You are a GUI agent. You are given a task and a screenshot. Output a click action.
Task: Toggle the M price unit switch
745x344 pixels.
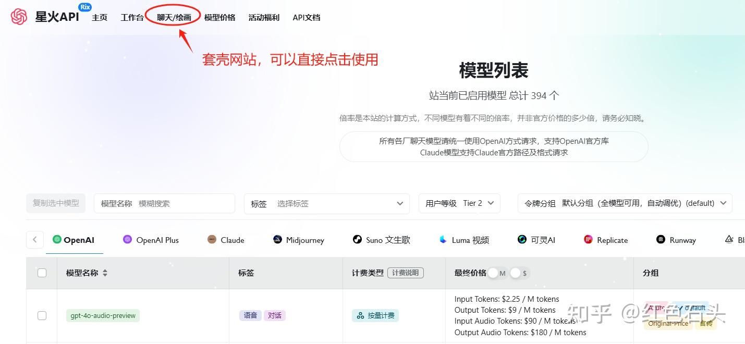(494, 273)
